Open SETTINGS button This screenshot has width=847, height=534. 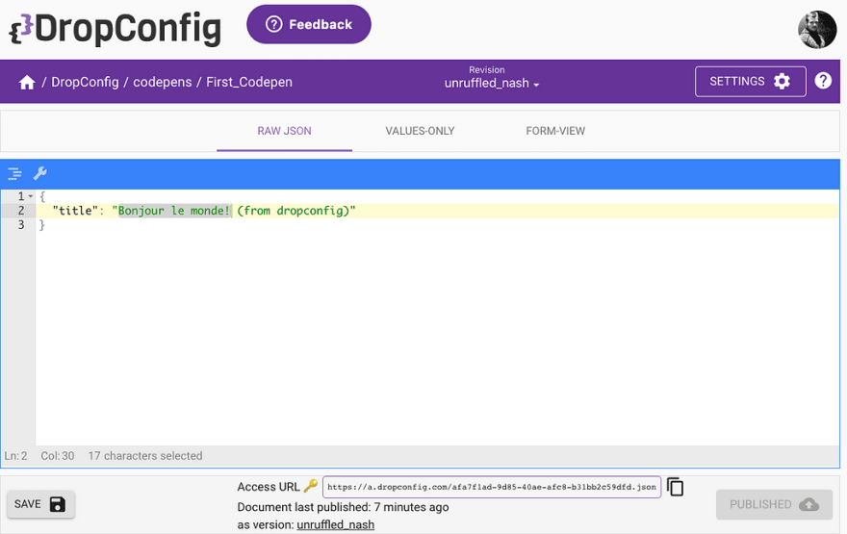pos(751,82)
